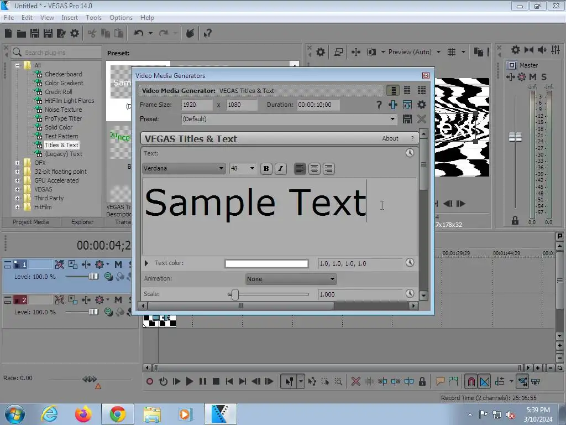Select center text alignment
The width and height of the screenshot is (566, 425).
tap(314, 168)
